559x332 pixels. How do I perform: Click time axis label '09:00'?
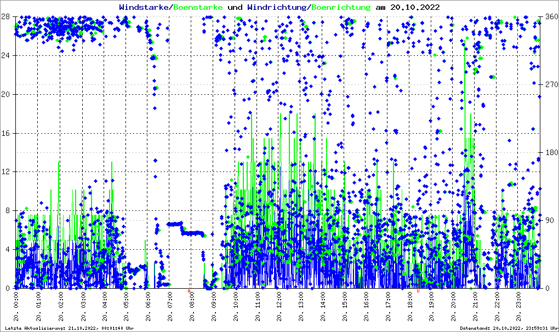pyautogui.click(x=214, y=301)
